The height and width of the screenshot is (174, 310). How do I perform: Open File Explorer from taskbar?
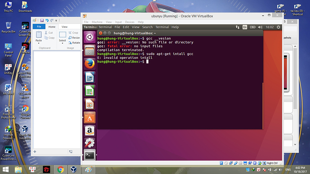tap(18, 170)
